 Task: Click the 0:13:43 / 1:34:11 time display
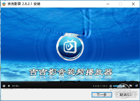(x=100, y=86)
